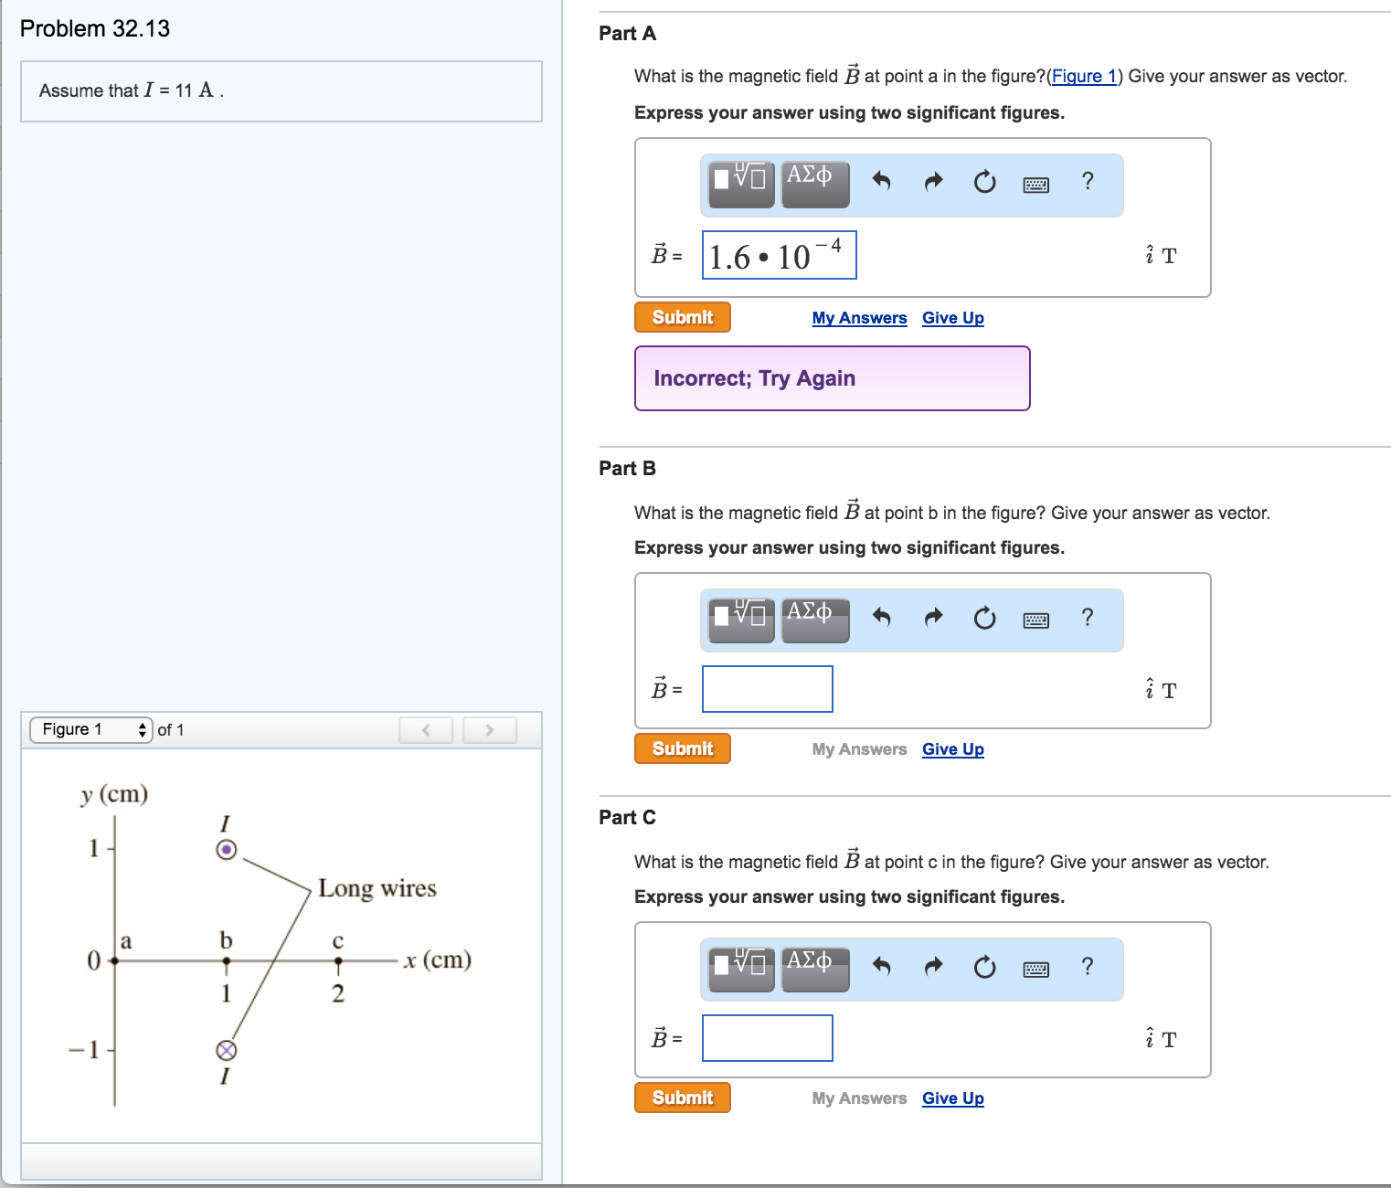Open help question mark in Part C toolbar

tap(1087, 966)
